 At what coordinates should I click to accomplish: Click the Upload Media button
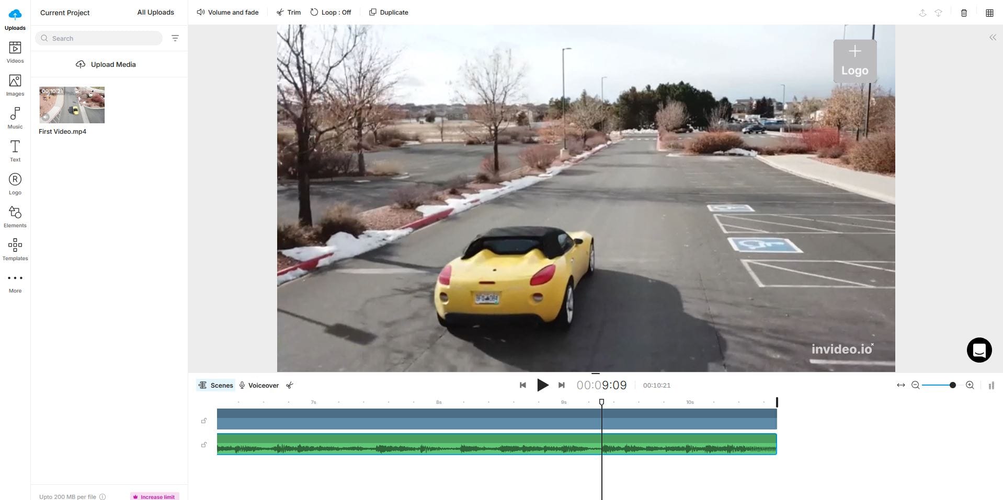click(106, 64)
